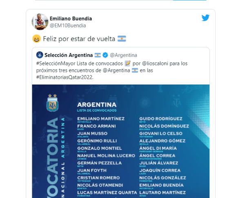The image size is (245, 198).
Task: Open the Selección Argentina account name
Action: tap(68, 55)
